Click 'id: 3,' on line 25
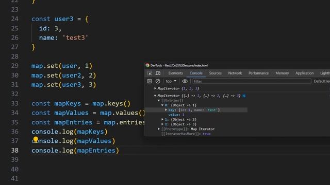This screenshot has width=330, height=185. click(50, 28)
